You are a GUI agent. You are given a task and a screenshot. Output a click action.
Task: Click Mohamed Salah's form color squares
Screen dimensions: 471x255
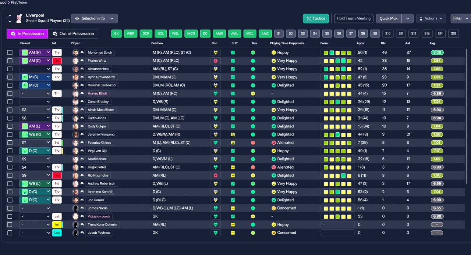coord(337,53)
